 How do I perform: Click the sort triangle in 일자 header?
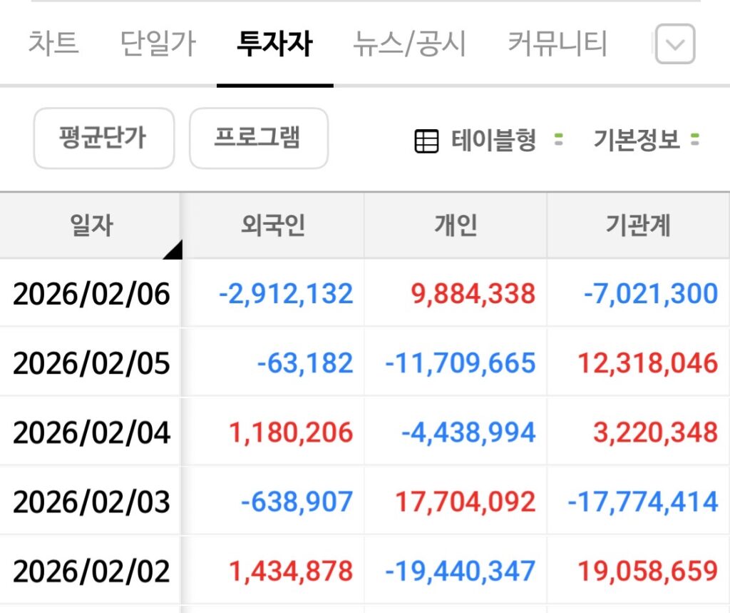[x=173, y=249]
